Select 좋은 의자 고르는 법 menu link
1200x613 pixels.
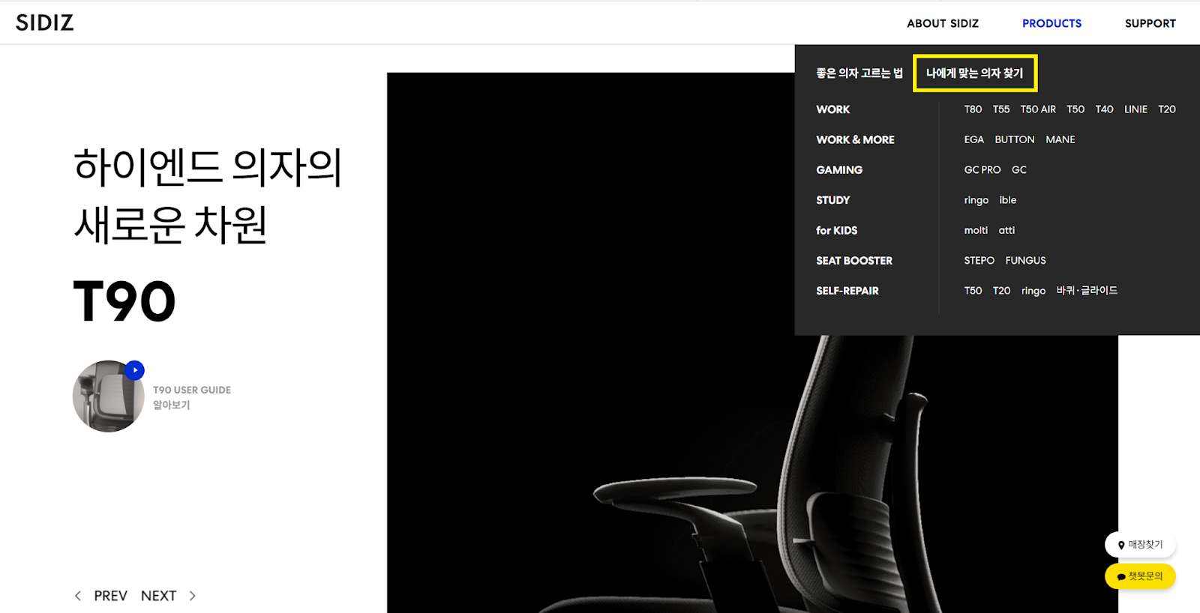pos(859,73)
